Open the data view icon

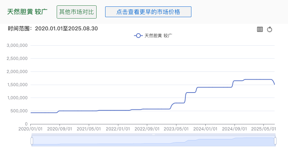(260, 29)
